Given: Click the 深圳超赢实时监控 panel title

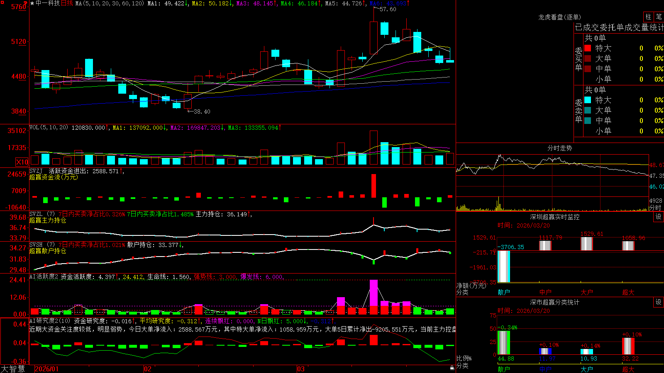Looking at the screenshot, I should coord(555,217).
